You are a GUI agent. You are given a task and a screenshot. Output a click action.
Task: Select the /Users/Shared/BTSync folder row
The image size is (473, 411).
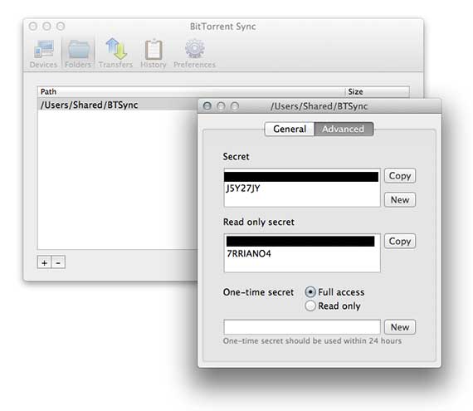tap(117, 105)
